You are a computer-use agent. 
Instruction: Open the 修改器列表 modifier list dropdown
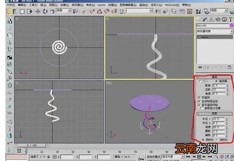coord(214,31)
